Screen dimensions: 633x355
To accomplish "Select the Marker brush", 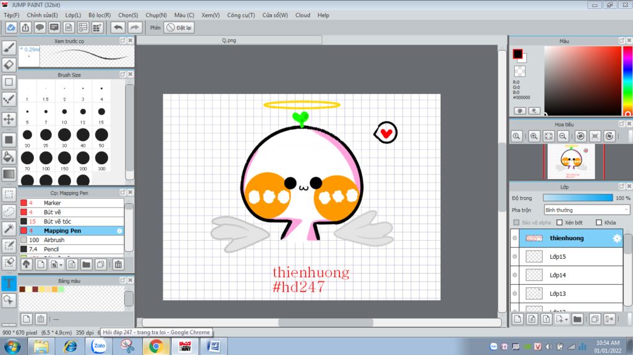I will tap(72, 203).
